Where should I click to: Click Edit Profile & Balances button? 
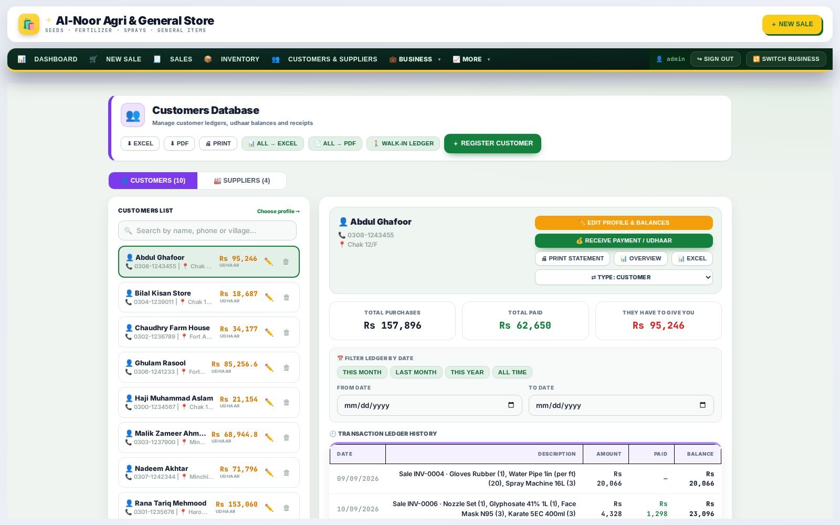[624, 223]
